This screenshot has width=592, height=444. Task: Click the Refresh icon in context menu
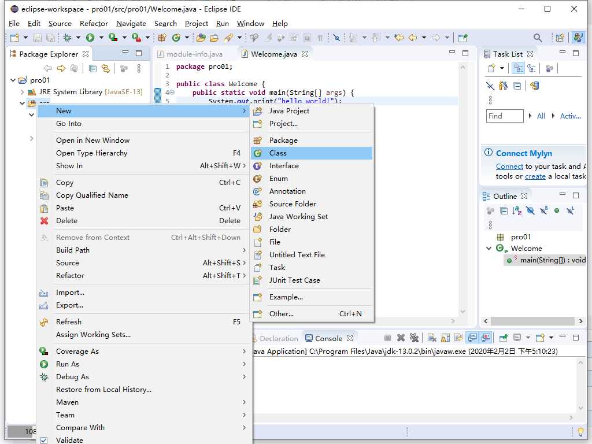coord(44,322)
